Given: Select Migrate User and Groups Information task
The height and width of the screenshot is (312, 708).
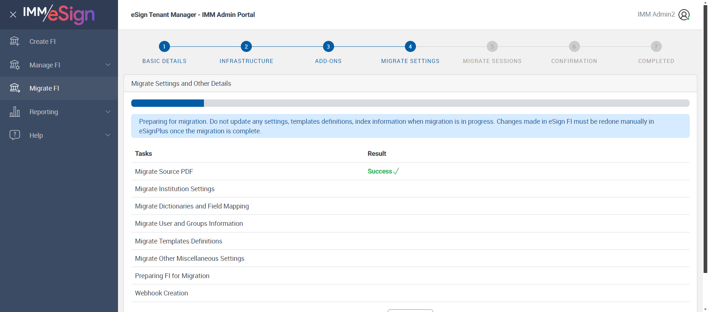Looking at the screenshot, I should point(189,224).
